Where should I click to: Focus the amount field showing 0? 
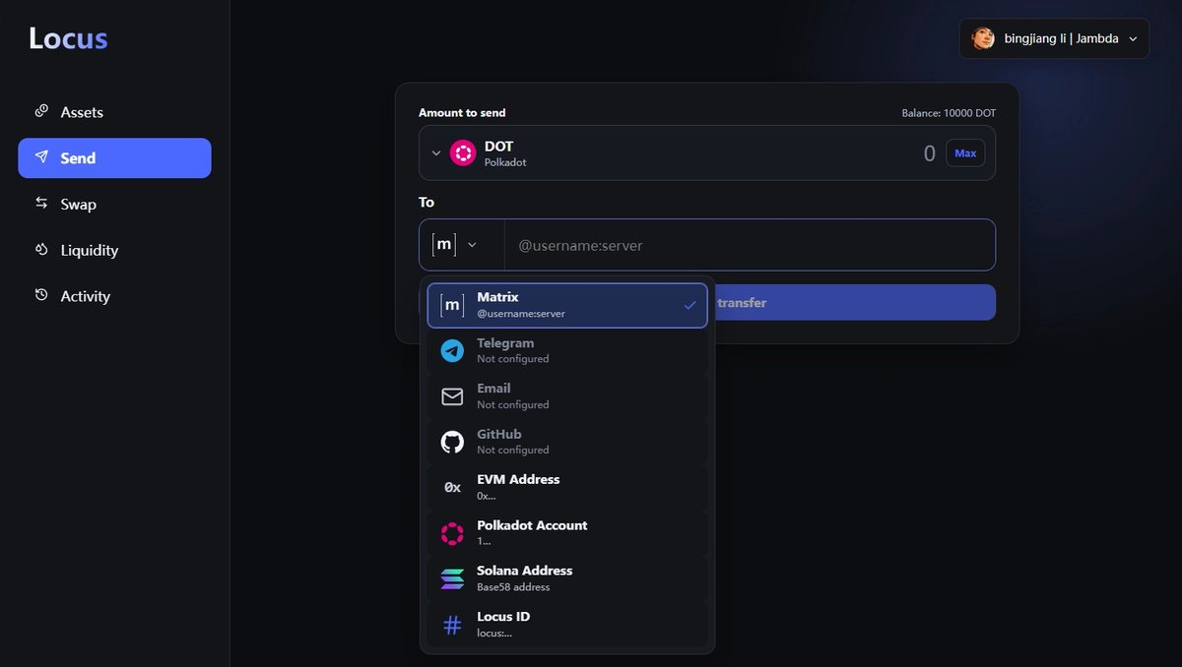[x=929, y=153]
